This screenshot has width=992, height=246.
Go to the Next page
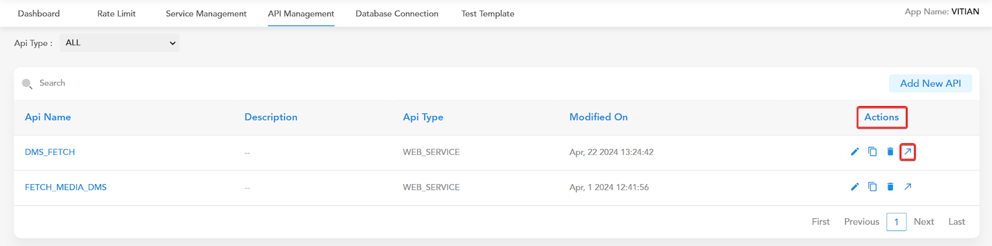924,222
